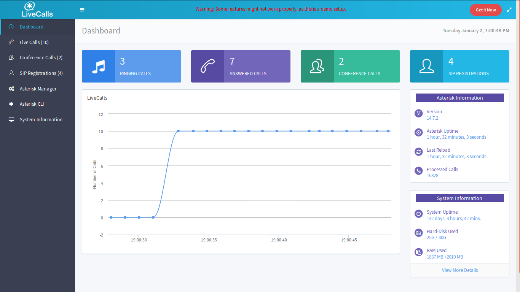Click the Asterisk CLI asterisk icon

(11, 104)
